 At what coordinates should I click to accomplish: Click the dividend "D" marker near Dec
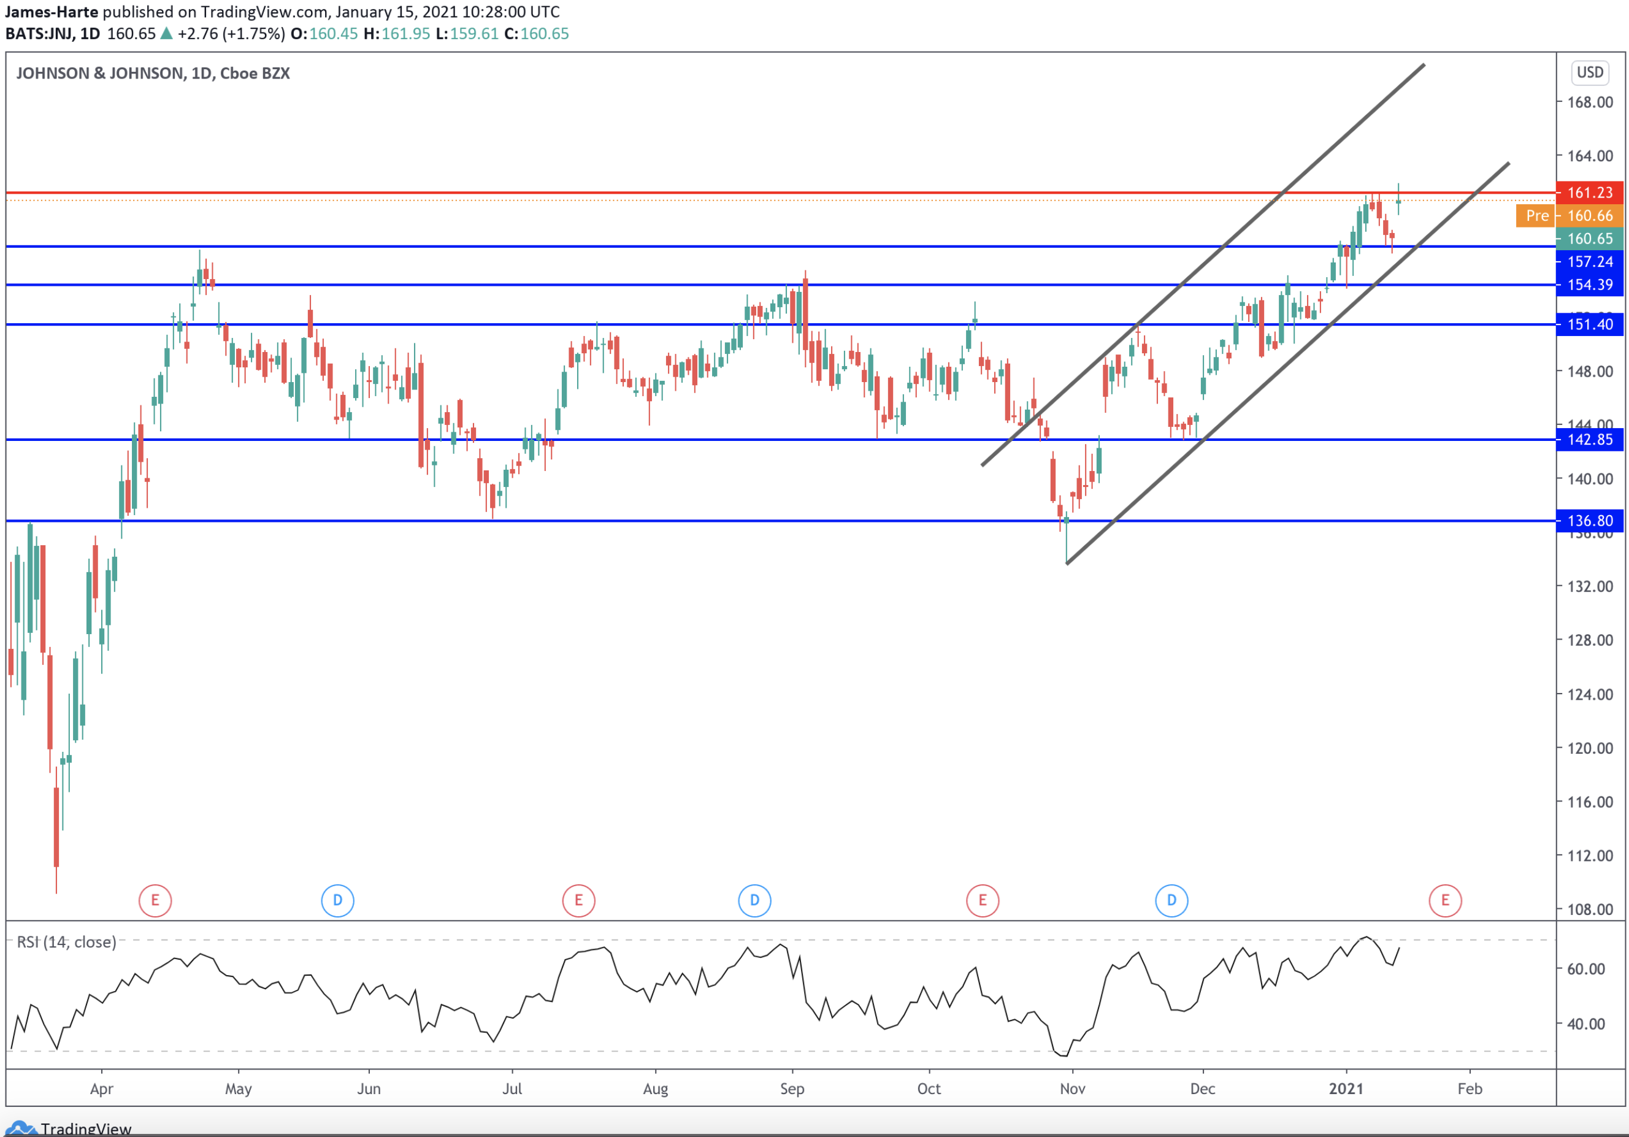(1171, 900)
